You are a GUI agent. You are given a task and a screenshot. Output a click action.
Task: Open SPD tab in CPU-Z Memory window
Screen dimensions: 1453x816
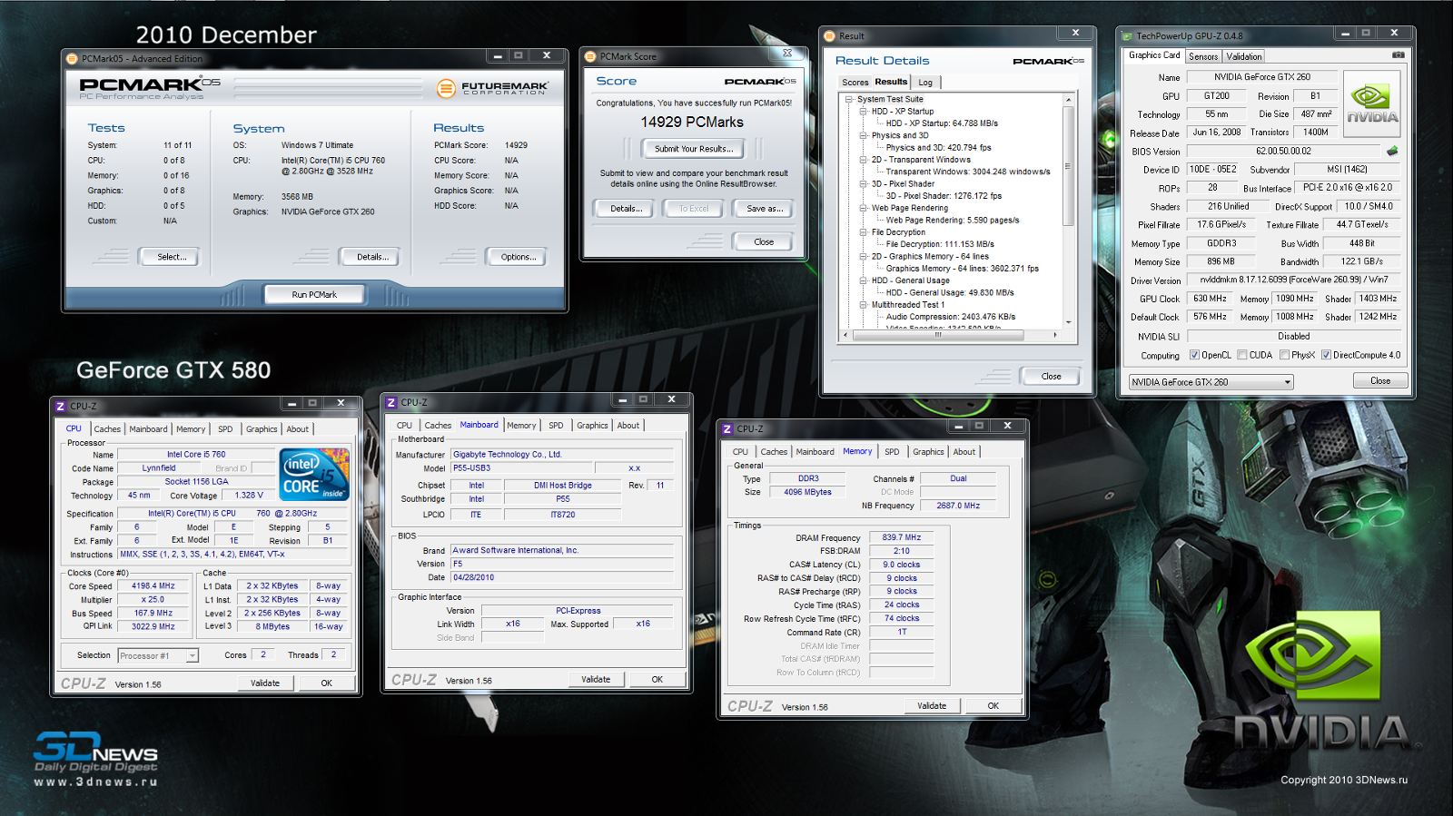[x=892, y=452]
